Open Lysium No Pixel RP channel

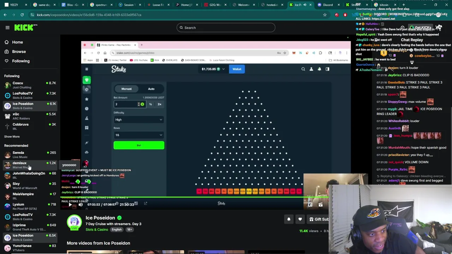30,206
